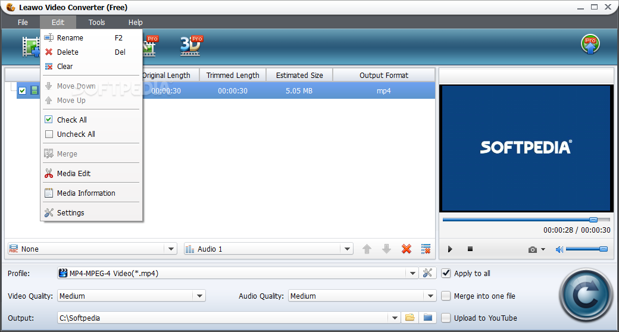Click the Pro upgrade arrow icon

coord(590,44)
